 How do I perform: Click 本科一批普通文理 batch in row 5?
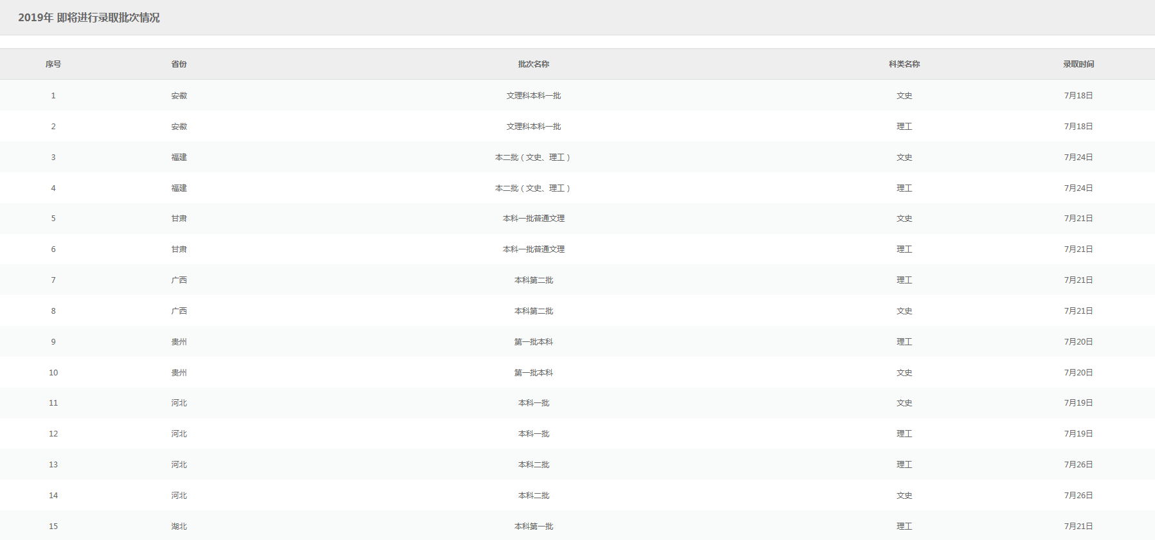point(533,219)
